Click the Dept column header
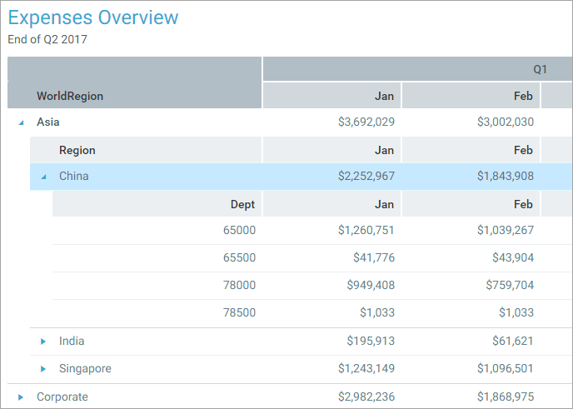Screen dimensions: 573x409 tap(242, 204)
